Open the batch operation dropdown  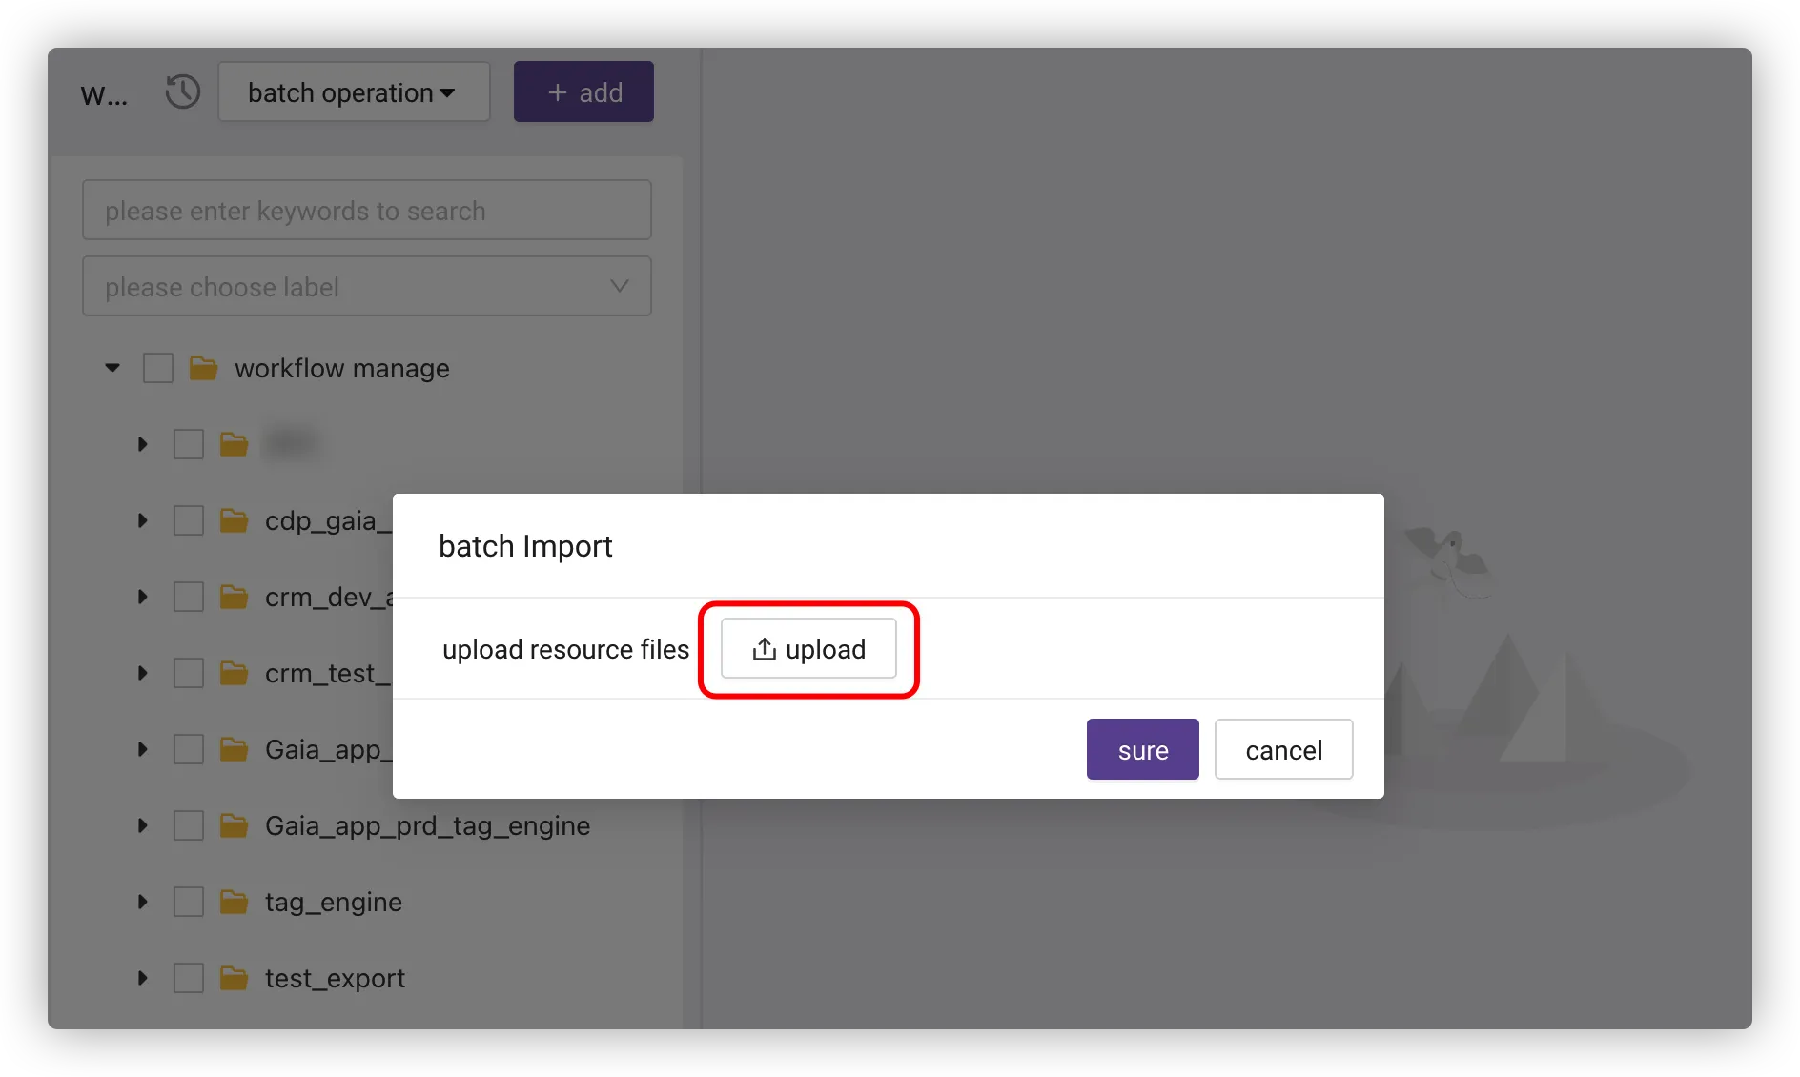tap(354, 92)
